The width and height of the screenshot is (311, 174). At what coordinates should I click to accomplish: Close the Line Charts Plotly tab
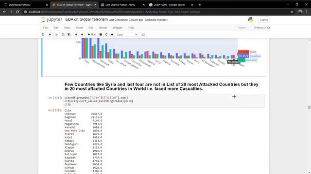tap(144, 5)
